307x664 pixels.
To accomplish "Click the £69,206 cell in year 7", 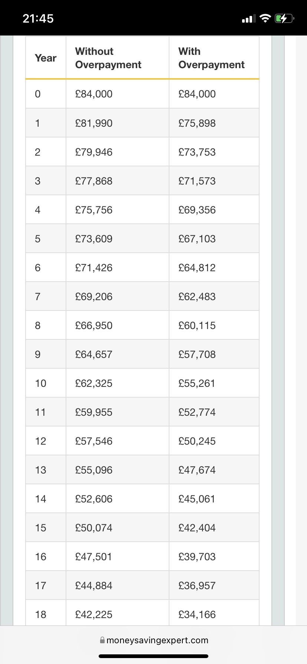I will (x=94, y=296).
